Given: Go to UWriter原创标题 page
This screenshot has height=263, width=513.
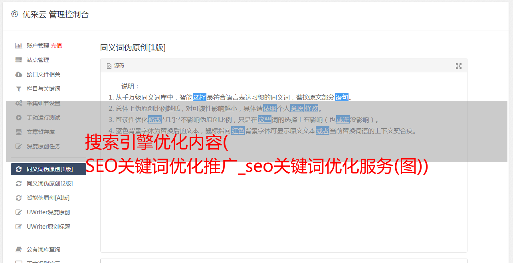Looking at the screenshot, I should coord(48,227).
